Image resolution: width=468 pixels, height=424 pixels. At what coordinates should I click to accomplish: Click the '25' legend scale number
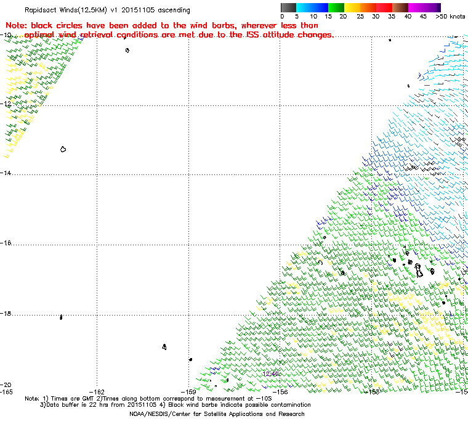click(x=360, y=17)
